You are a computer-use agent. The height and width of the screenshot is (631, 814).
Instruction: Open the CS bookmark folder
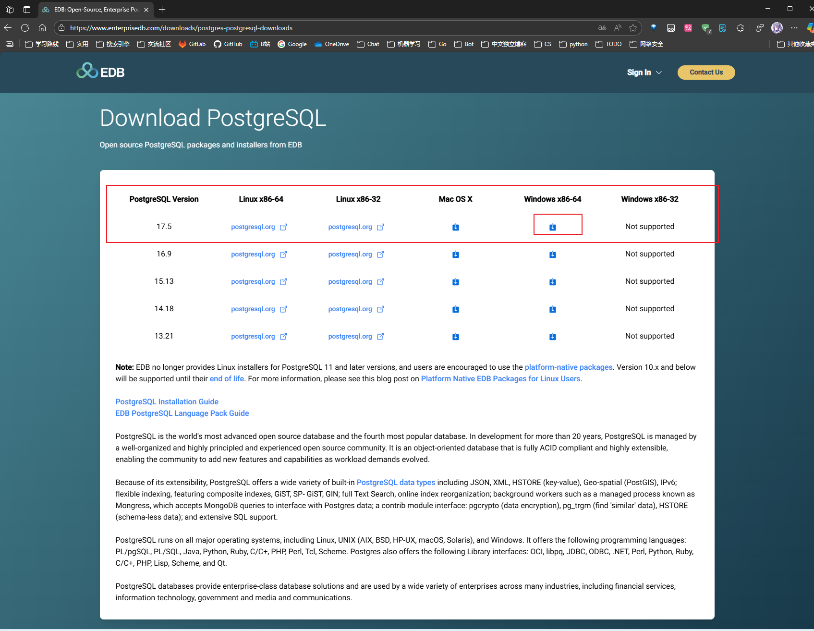[543, 44]
